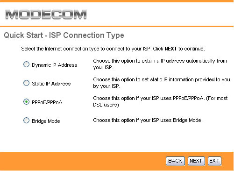Continue with the NEXT button
This screenshot has width=234, height=171.
click(x=196, y=161)
